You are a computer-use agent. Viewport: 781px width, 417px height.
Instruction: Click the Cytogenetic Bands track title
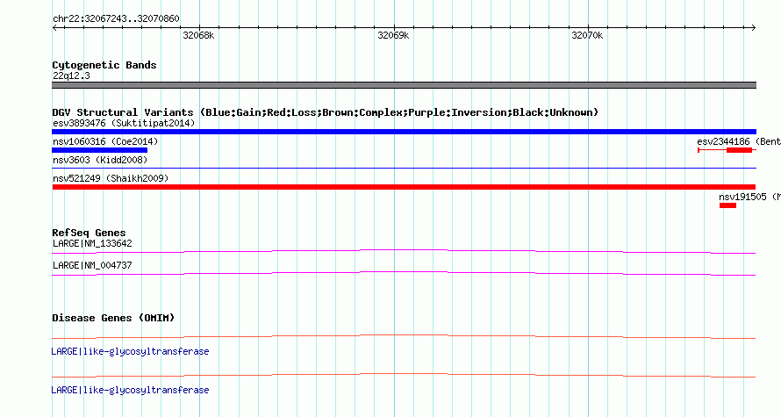click(x=104, y=65)
